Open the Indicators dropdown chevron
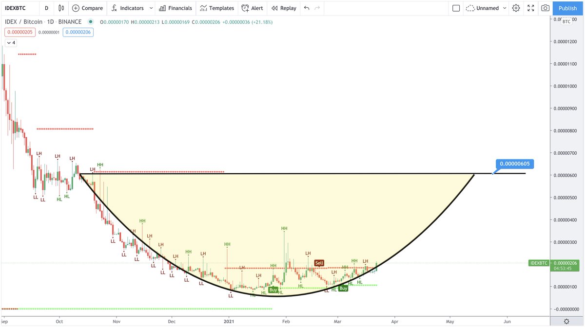Viewport: 585px width, 327px height. (x=151, y=8)
